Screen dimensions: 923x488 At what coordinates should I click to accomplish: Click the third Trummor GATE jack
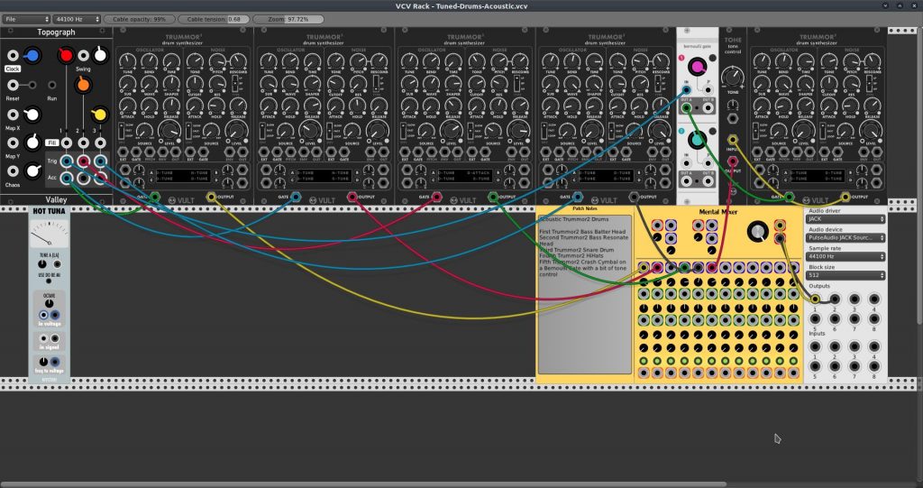tap(437, 197)
